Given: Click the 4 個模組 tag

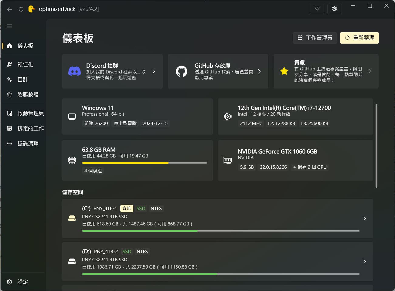Looking at the screenshot, I should click(x=93, y=171).
